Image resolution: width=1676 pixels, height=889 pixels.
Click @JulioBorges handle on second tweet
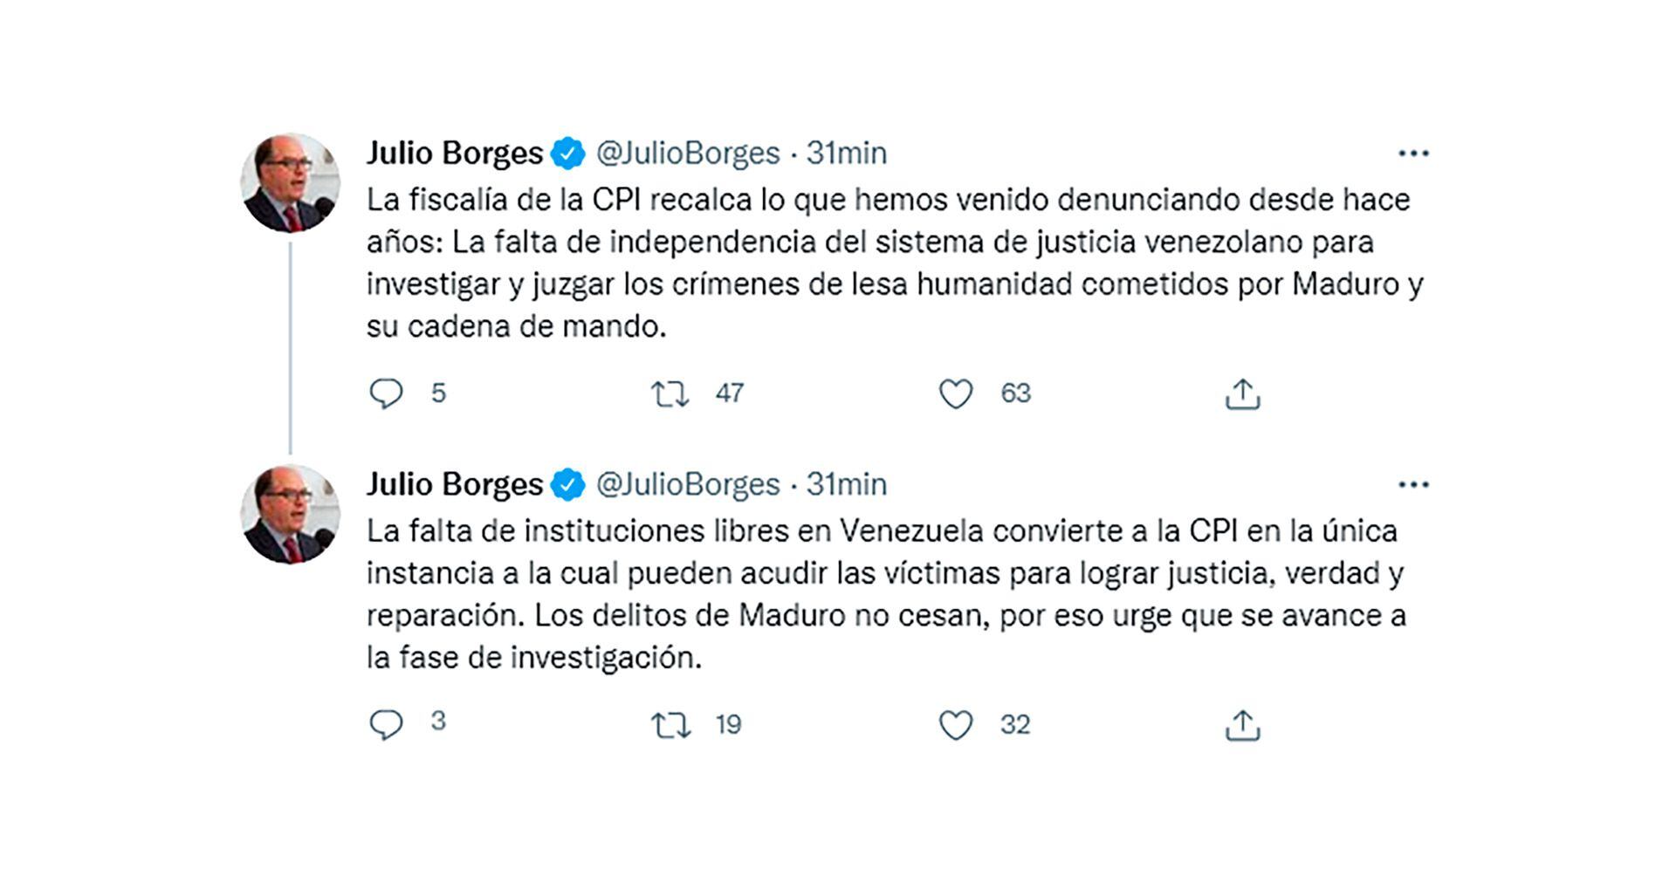[x=688, y=484]
